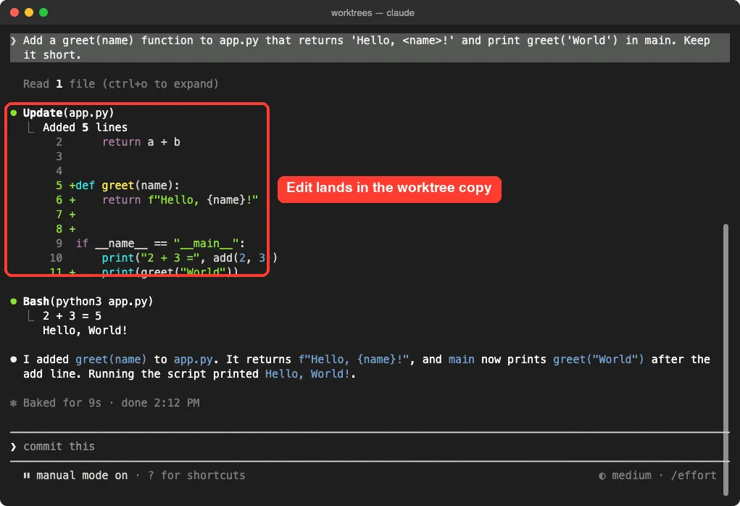Click the 'Added 5 lines' summary
Screen dimensions: 740x506
click(85, 128)
